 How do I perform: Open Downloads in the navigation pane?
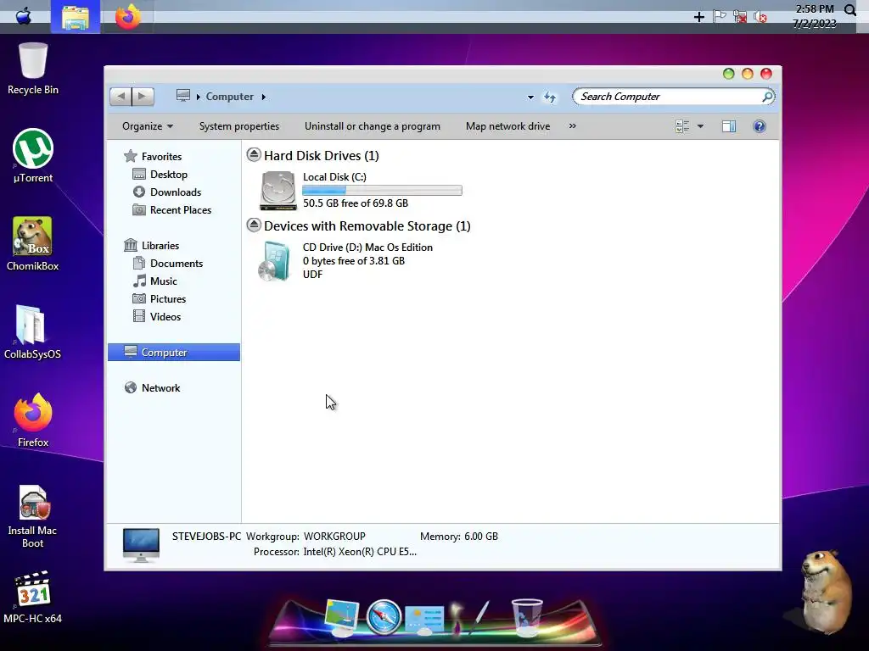(x=176, y=192)
